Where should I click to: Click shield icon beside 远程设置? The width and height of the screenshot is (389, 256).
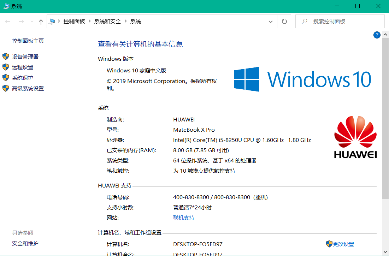click(x=6, y=67)
